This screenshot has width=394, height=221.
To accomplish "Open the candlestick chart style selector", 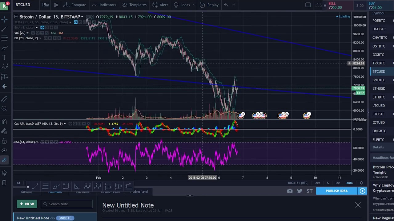I will coord(56,5).
